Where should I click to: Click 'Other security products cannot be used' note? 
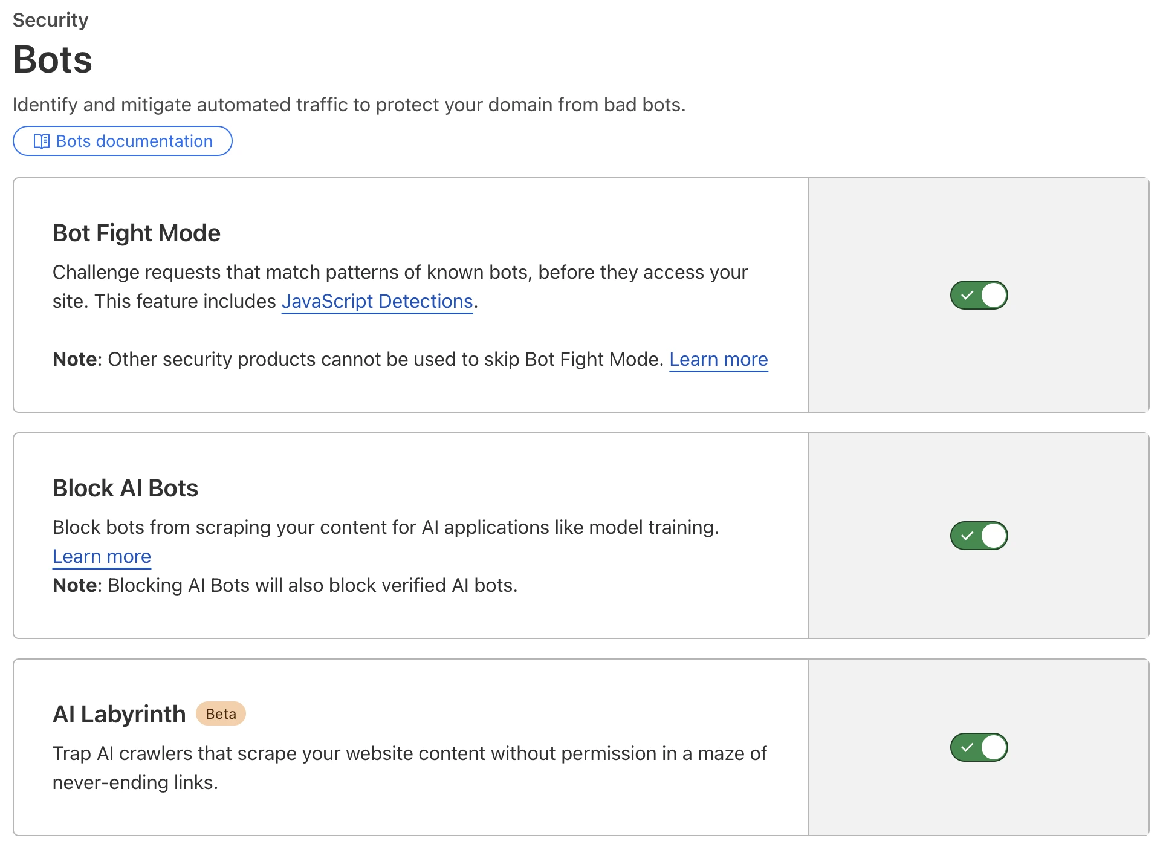(x=358, y=359)
